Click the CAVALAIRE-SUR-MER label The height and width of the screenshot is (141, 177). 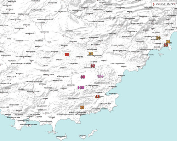click(x=100, y=109)
